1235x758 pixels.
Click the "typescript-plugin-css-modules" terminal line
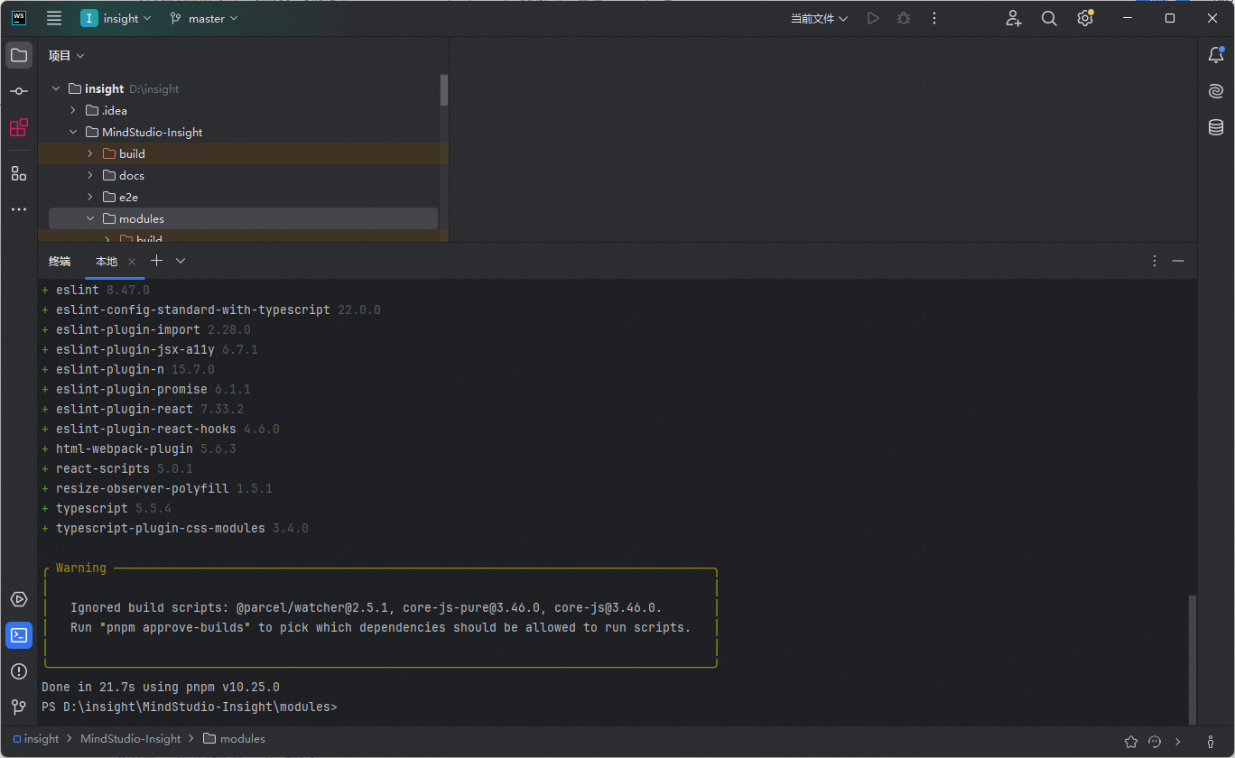point(175,528)
